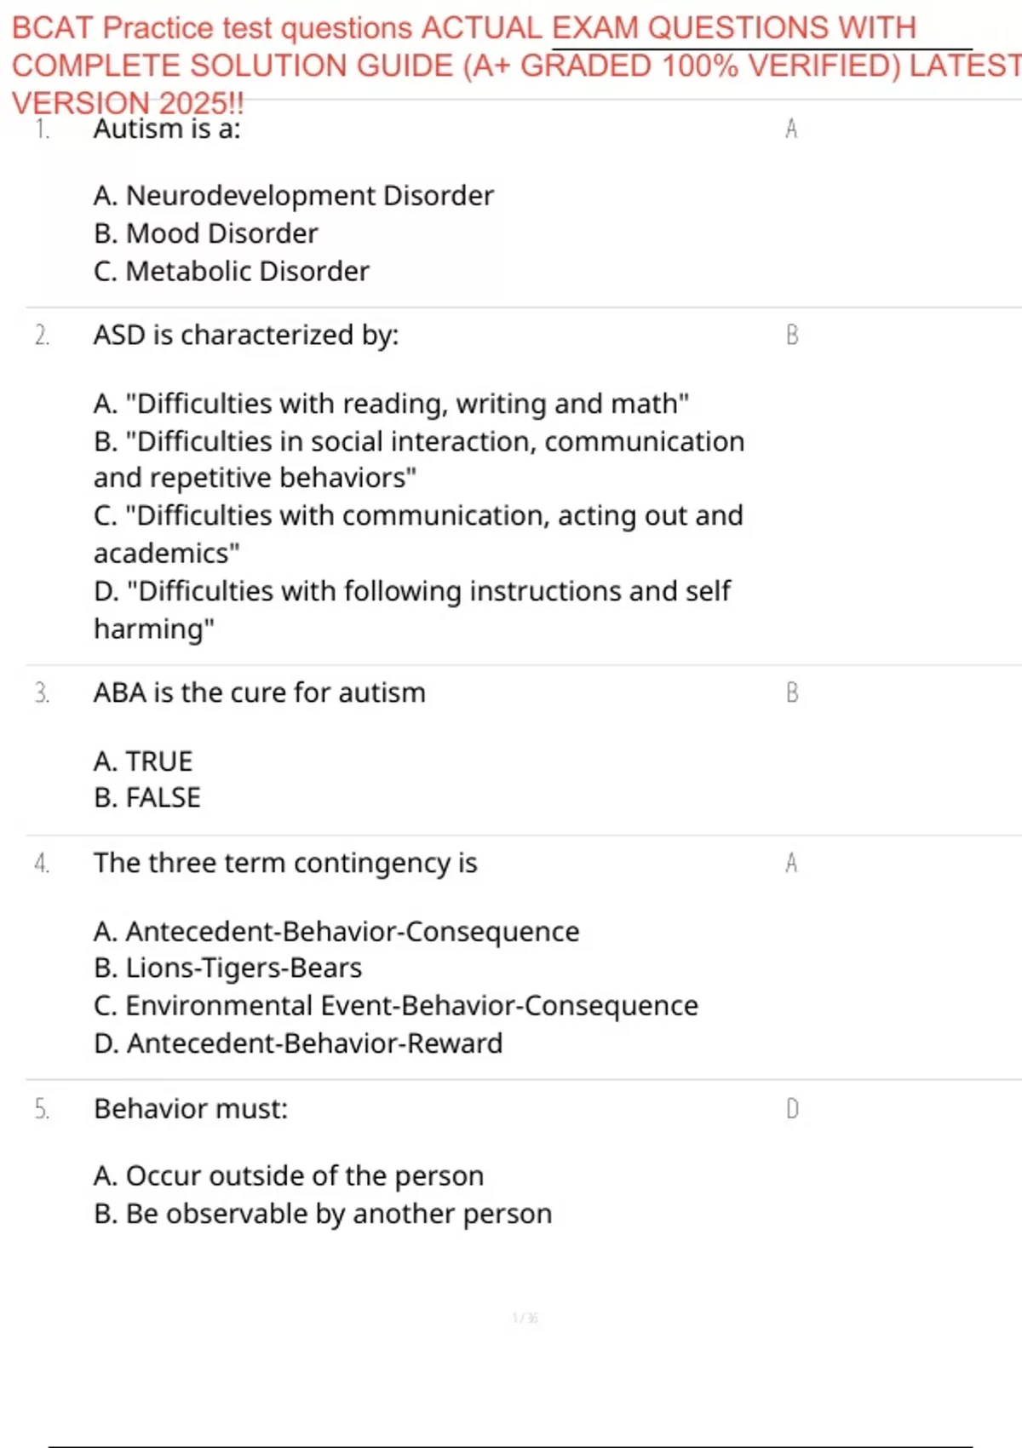1022x1448 pixels.
Task: Pick the "C. Metabolic Disorder" answer
Action: (232, 271)
